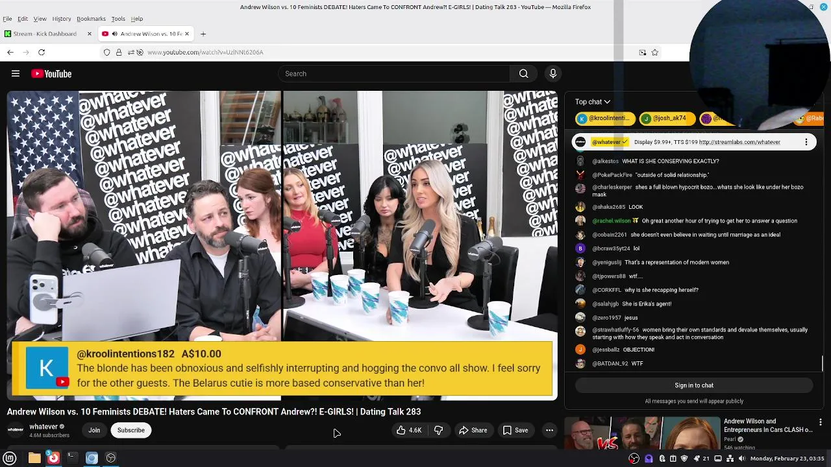Open the Tools menu
The height and width of the screenshot is (467, 831).
click(118, 19)
